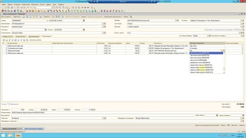Clear the Замерщик field
The width and height of the screenshot is (246, 138).
coord(178,20)
